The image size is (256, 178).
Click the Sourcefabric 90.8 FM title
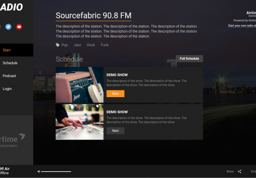point(94,15)
